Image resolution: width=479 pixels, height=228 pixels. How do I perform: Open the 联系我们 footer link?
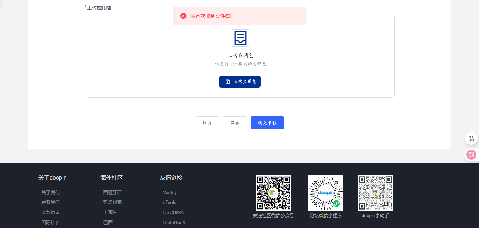(50, 202)
